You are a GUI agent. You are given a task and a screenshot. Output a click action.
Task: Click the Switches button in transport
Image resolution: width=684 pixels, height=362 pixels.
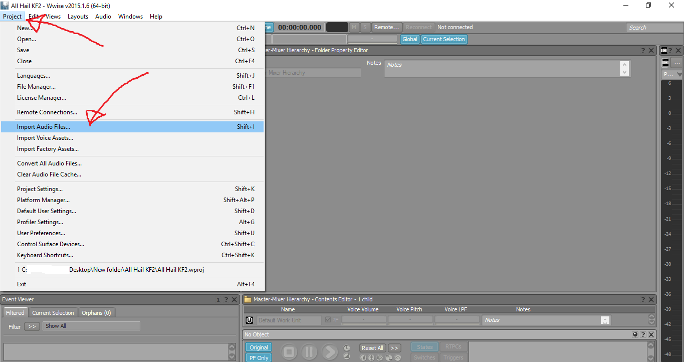[425, 357]
